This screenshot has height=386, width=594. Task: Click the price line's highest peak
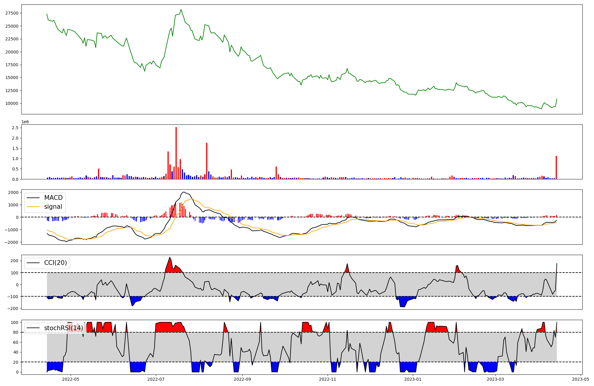[181, 10]
